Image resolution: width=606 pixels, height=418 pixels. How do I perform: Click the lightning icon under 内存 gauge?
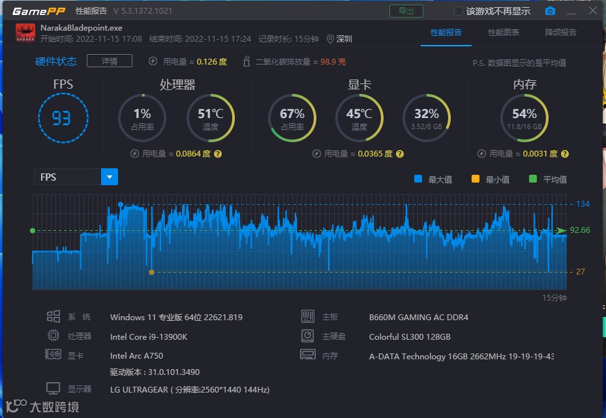pyautogui.click(x=481, y=154)
